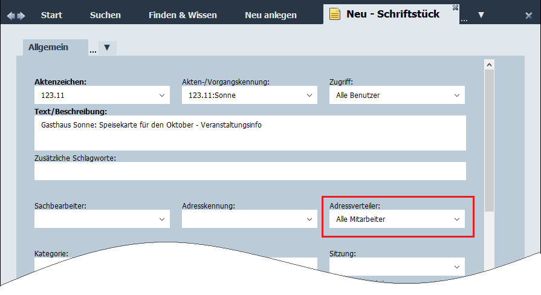Open the Suchen tab
Screen dimensions: 541x295
pos(105,15)
